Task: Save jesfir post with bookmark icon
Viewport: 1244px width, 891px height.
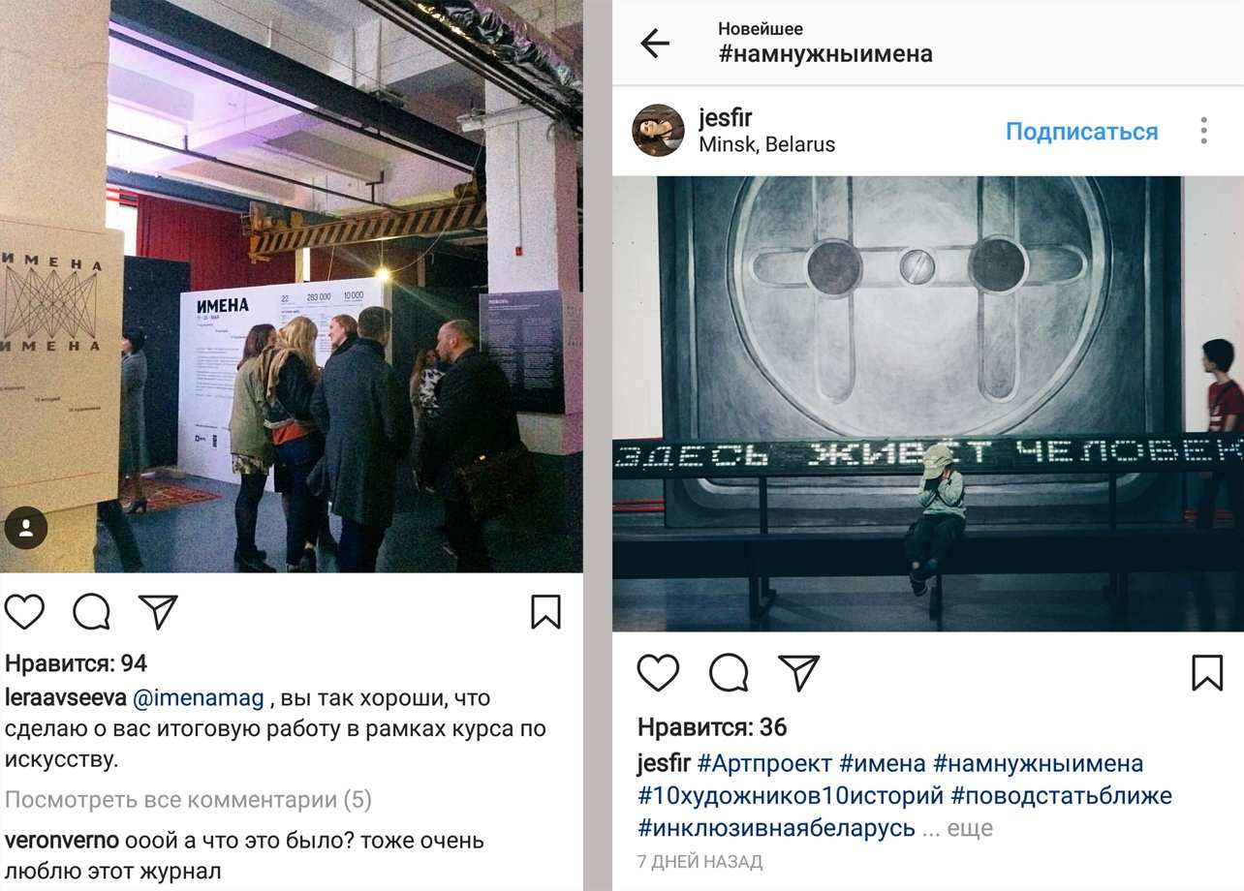Action: [x=1207, y=673]
